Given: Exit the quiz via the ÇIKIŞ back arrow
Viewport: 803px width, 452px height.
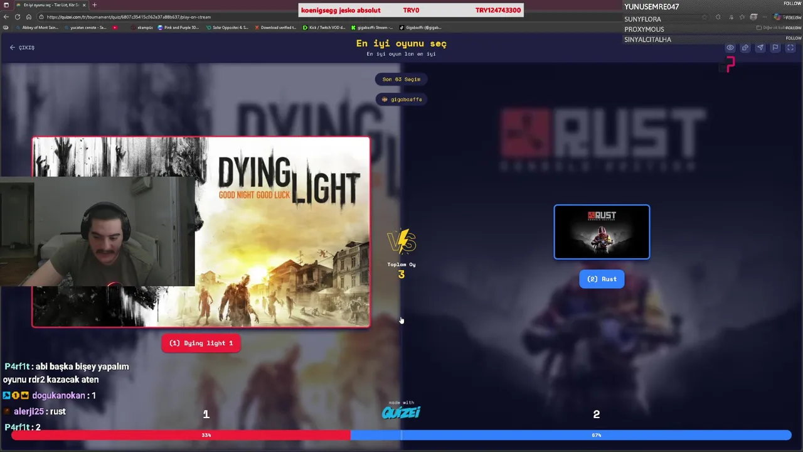Looking at the screenshot, I should pos(22,48).
